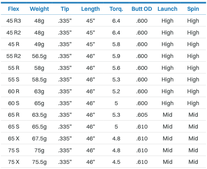207x169 pixels.
Task: Select the 60 R flex cell
Action: (14, 91)
